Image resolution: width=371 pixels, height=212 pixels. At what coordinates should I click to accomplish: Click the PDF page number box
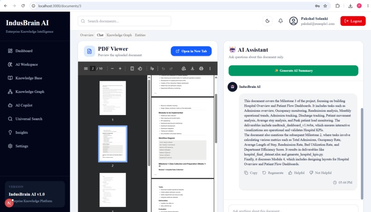pos(93,69)
